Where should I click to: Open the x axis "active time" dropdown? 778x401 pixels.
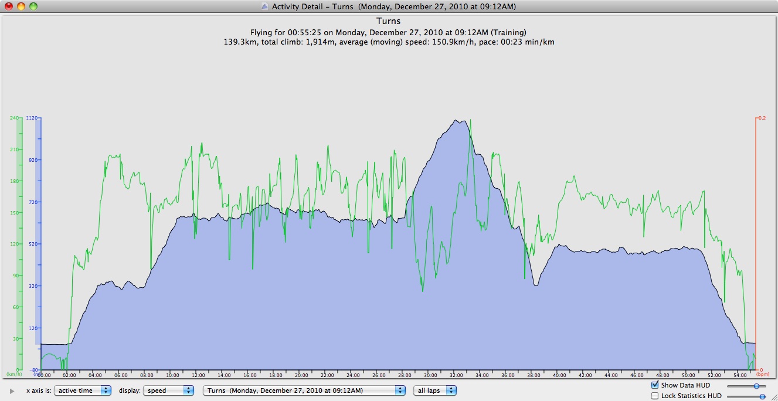pyautogui.click(x=82, y=390)
